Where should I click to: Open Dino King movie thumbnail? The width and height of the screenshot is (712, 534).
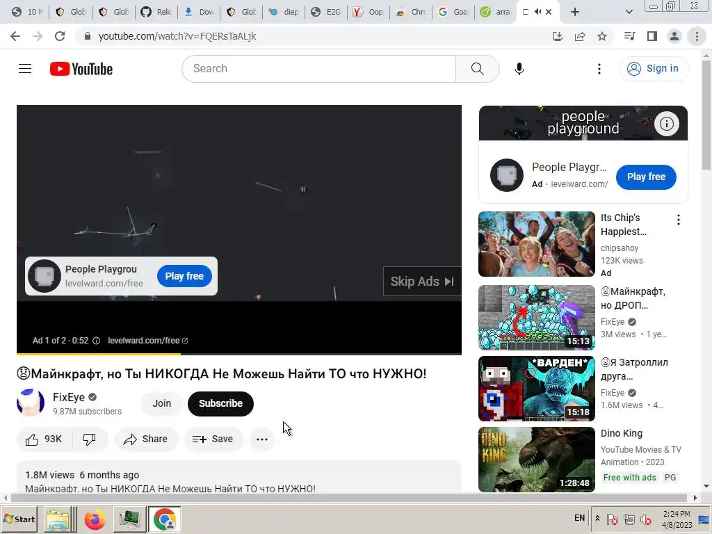point(537,460)
